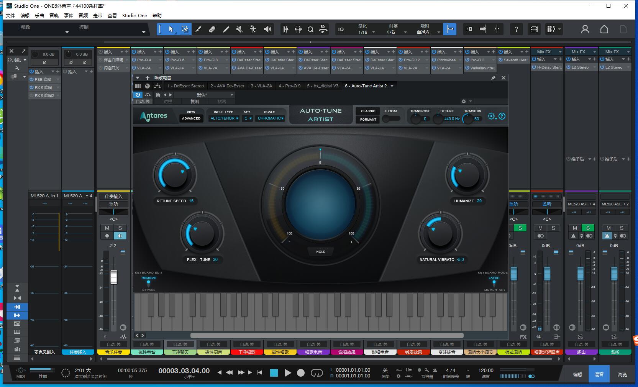This screenshot has height=387, width=638.
Task: Toggle the Loop button in transport
Action: click(x=317, y=373)
